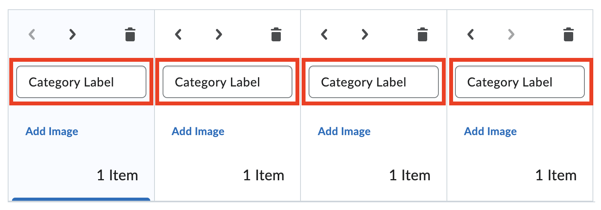601x210 pixels.
Task: Move fourth category left with chevron arrow
Action: pos(470,34)
